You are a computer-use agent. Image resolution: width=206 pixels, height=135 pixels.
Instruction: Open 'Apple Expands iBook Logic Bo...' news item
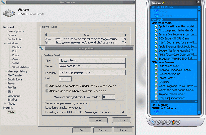tap(177, 47)
